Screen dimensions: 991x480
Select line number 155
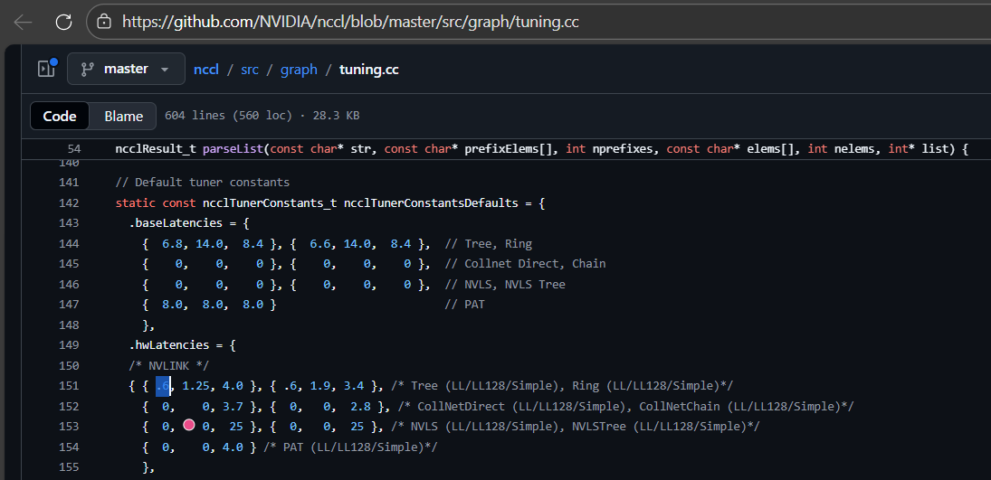tap(69, 466)
